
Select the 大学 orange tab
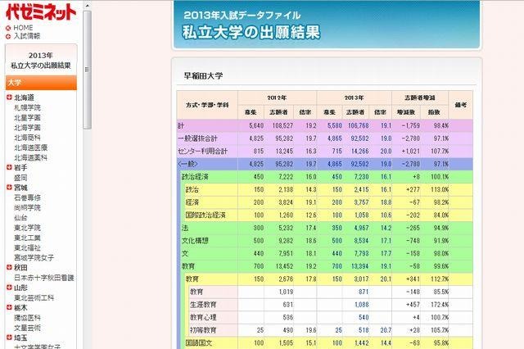point(41,83)
